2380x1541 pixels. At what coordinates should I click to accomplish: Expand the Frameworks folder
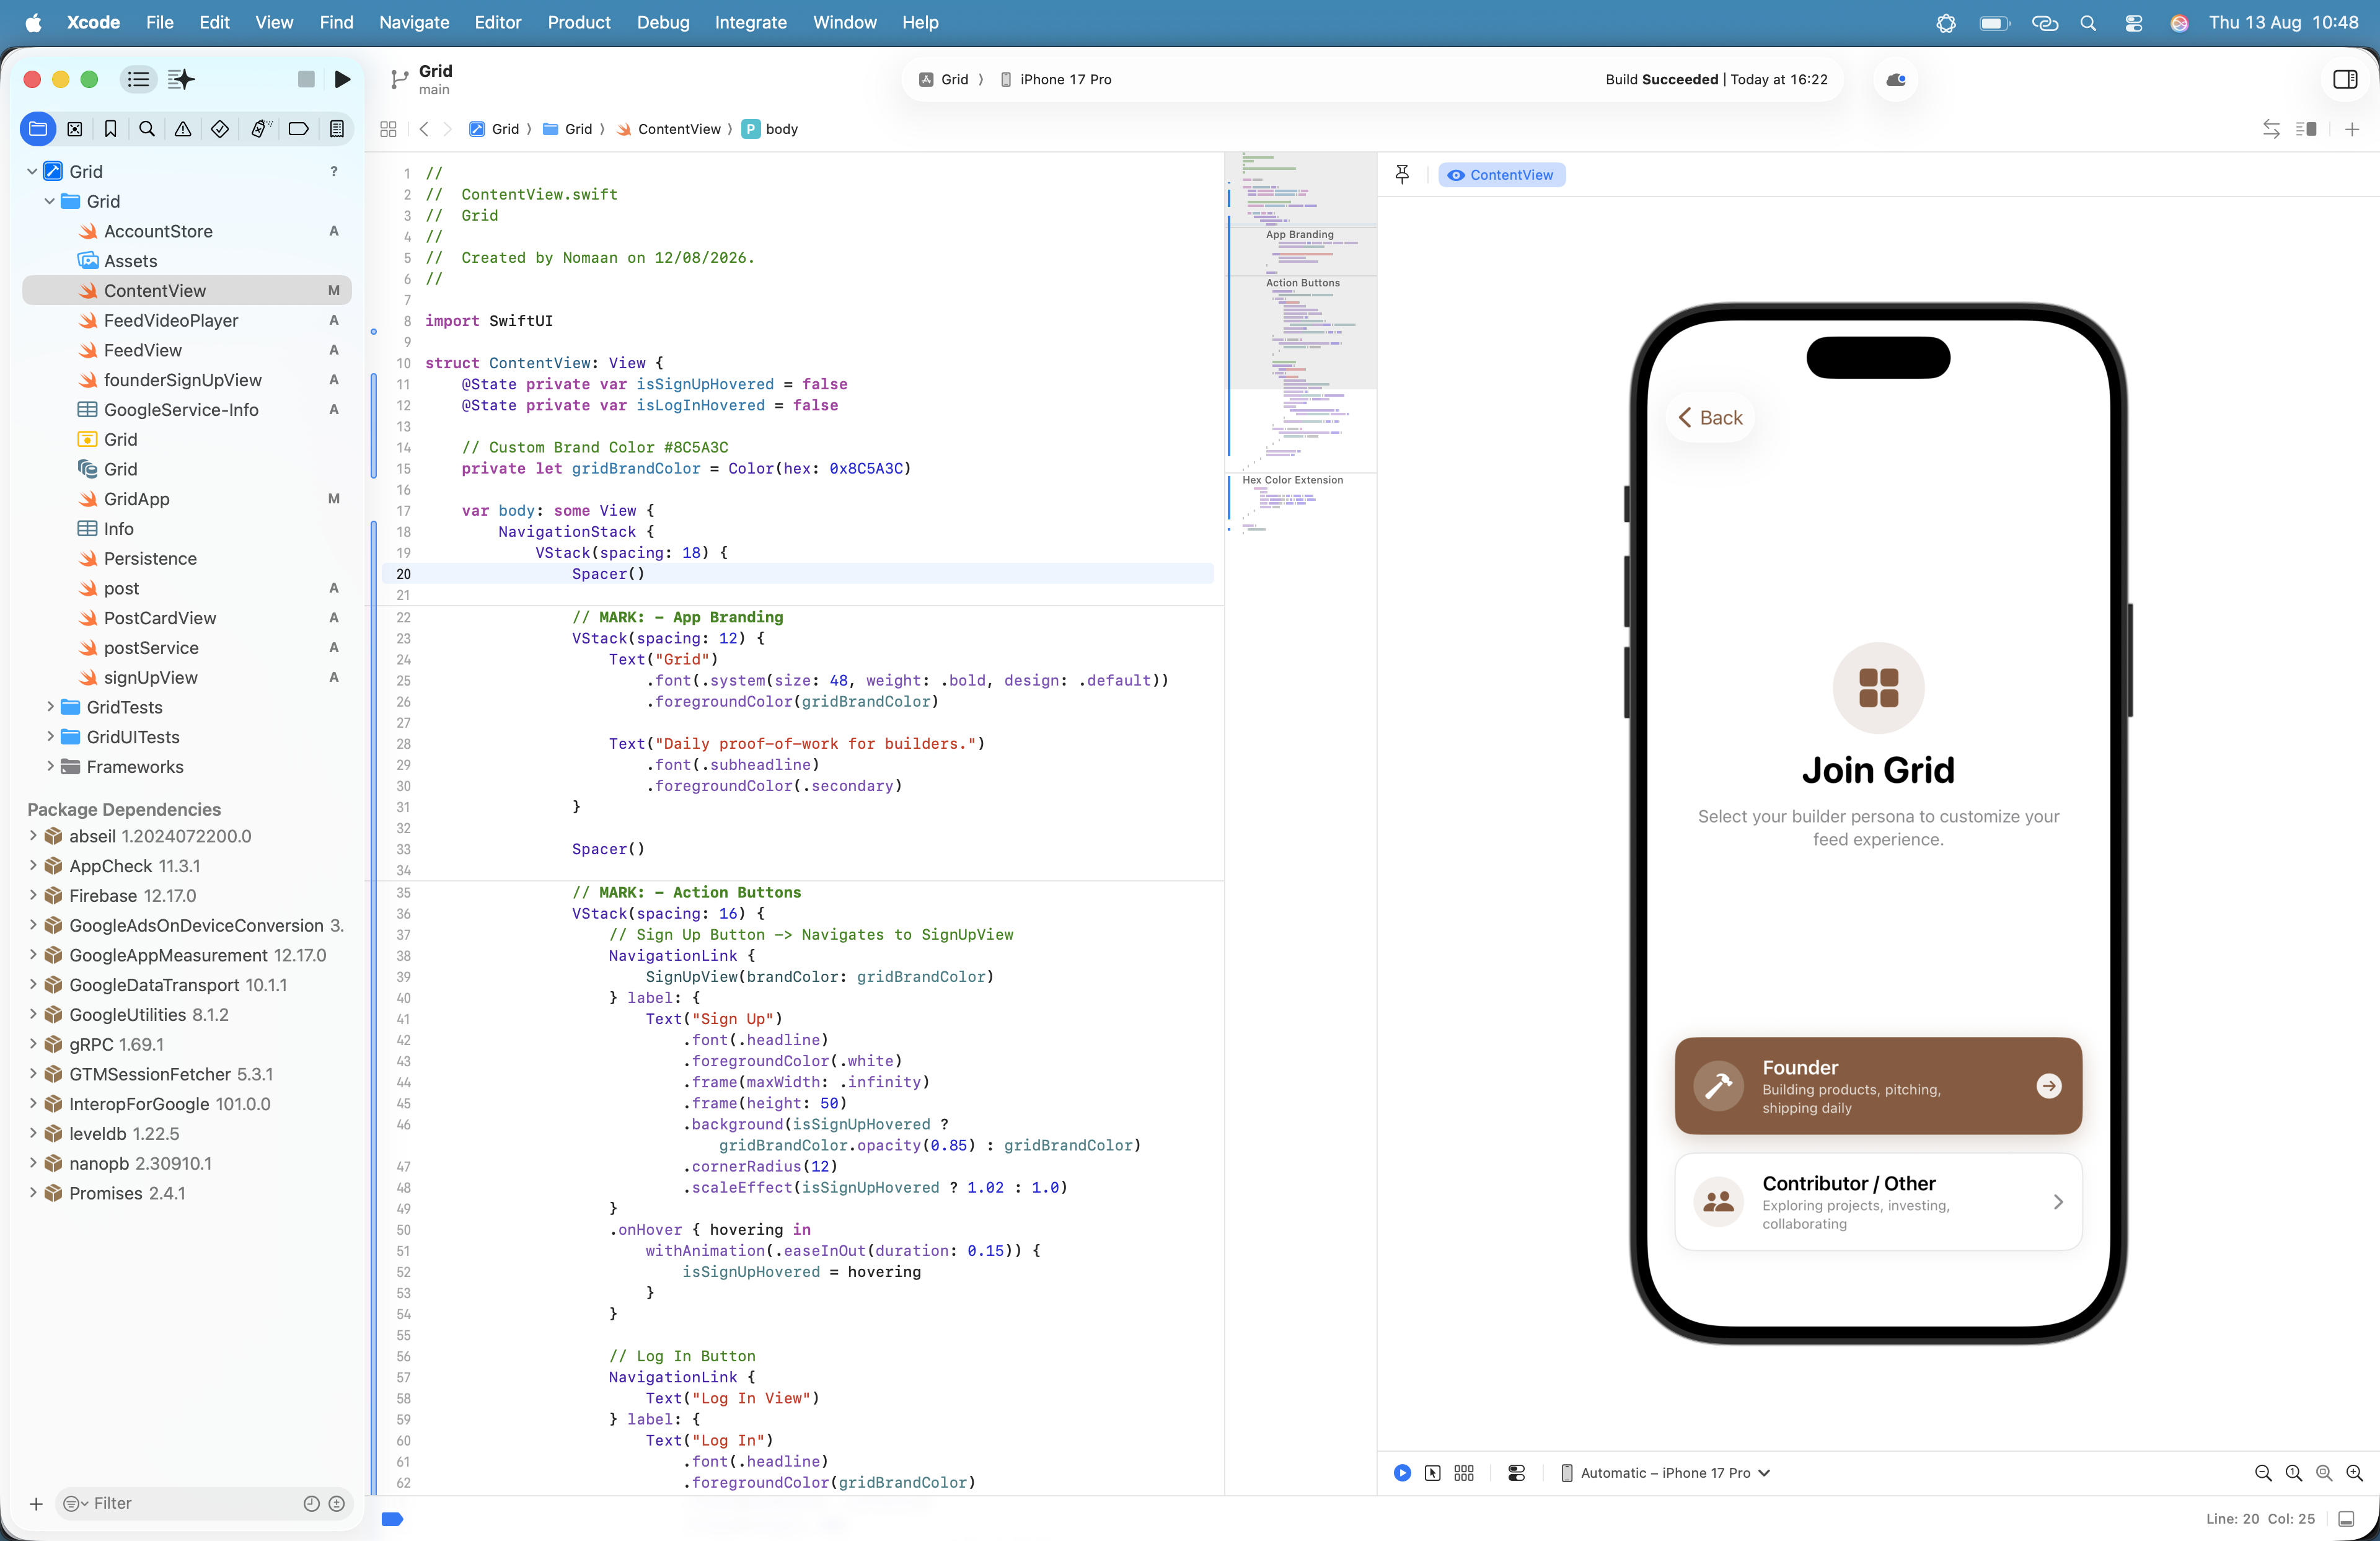pos(50,767)
